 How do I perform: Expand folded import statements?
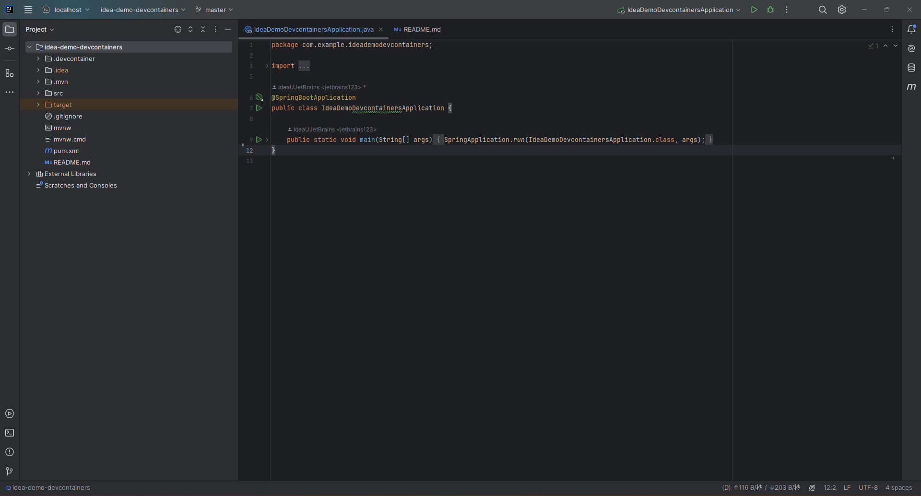[267, 66]
